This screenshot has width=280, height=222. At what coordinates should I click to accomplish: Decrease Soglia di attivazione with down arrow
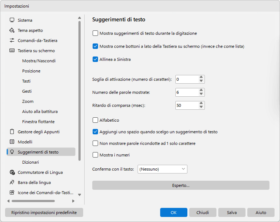click(x=201, y=81)
